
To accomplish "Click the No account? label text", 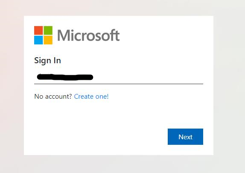I will click(53, 97).
